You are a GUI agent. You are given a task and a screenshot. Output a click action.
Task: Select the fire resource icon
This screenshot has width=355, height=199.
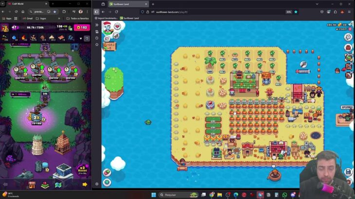click(x=24, y=38)
